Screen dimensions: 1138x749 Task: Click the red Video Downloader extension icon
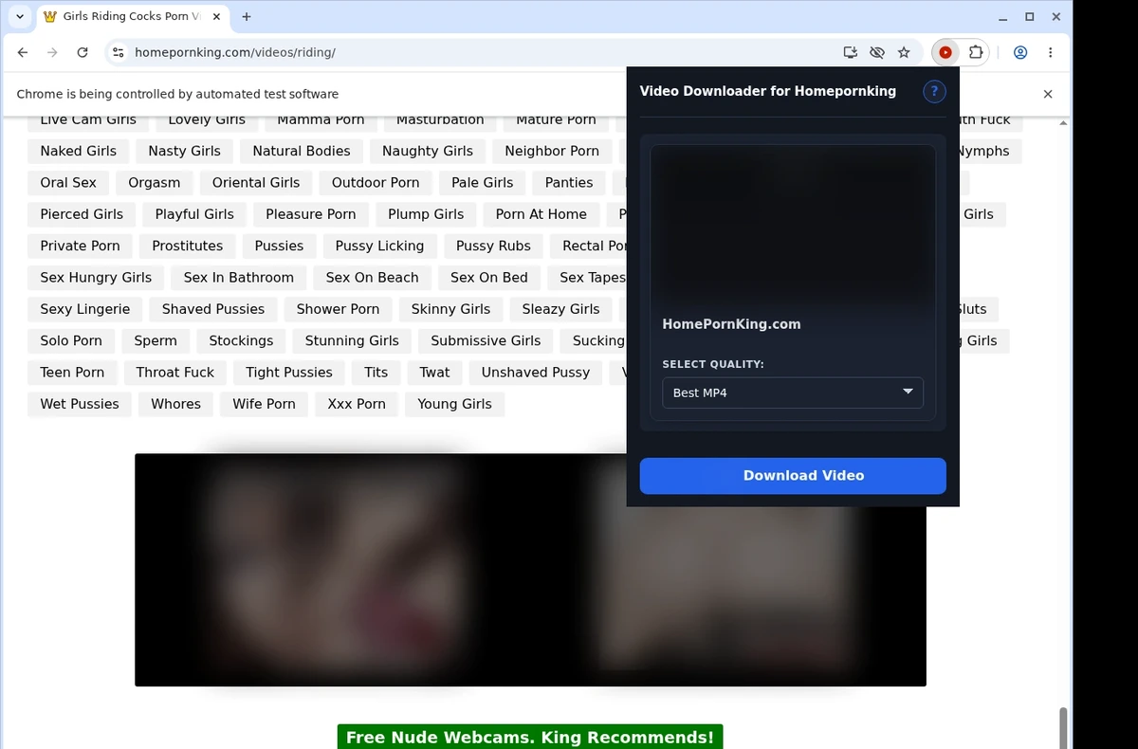[945, 52]
